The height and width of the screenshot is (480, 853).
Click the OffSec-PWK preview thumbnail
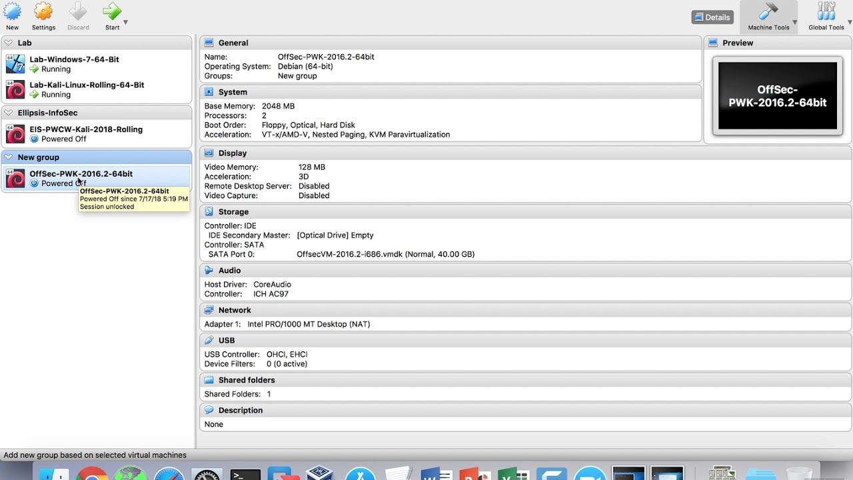(x=778, y=96)
